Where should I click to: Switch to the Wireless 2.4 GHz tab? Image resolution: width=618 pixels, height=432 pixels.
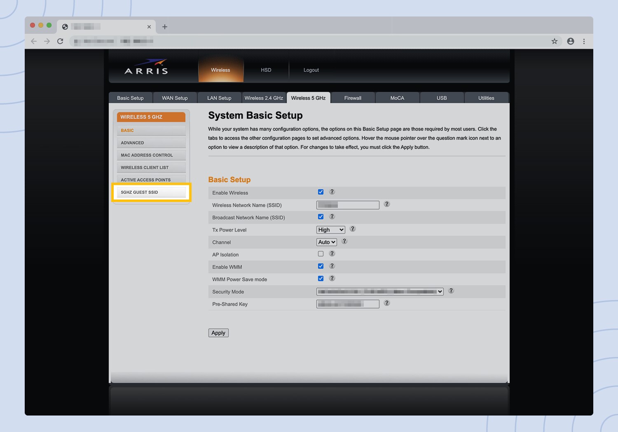264,98
